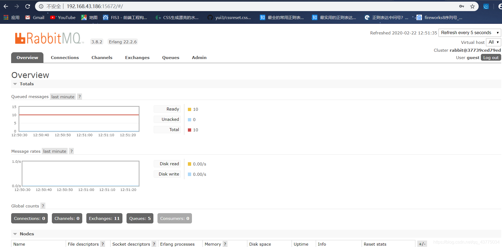Click the Erlang processes column header
The height and width of the screenshot is (247, 502).
point(177,244)
